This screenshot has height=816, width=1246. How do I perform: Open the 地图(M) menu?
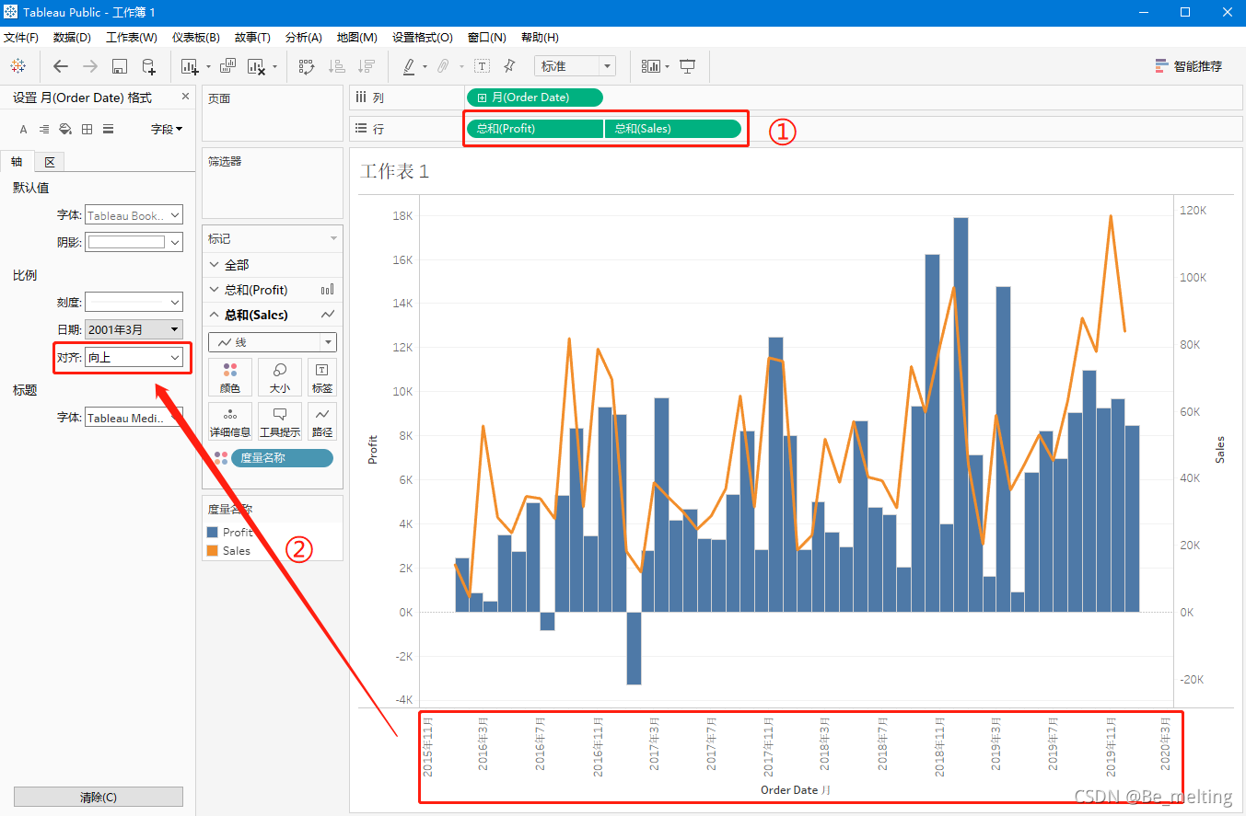click(357, 38)
